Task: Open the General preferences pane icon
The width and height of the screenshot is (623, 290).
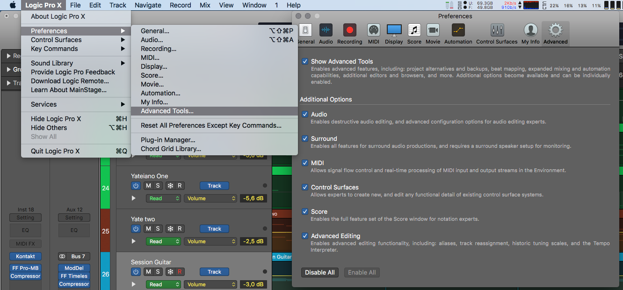Action: (x=305, y=30)
